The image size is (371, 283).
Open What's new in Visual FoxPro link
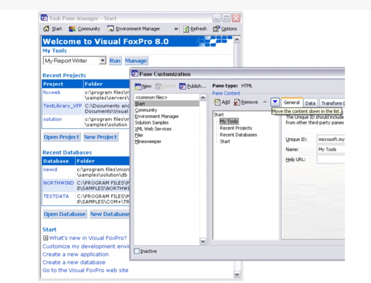point(88,238)
